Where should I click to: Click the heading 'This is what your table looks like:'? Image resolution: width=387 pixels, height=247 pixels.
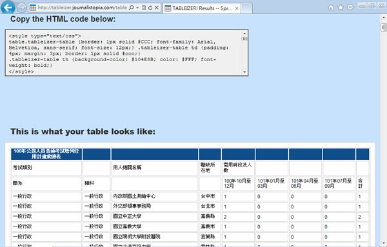pos(83,131)
